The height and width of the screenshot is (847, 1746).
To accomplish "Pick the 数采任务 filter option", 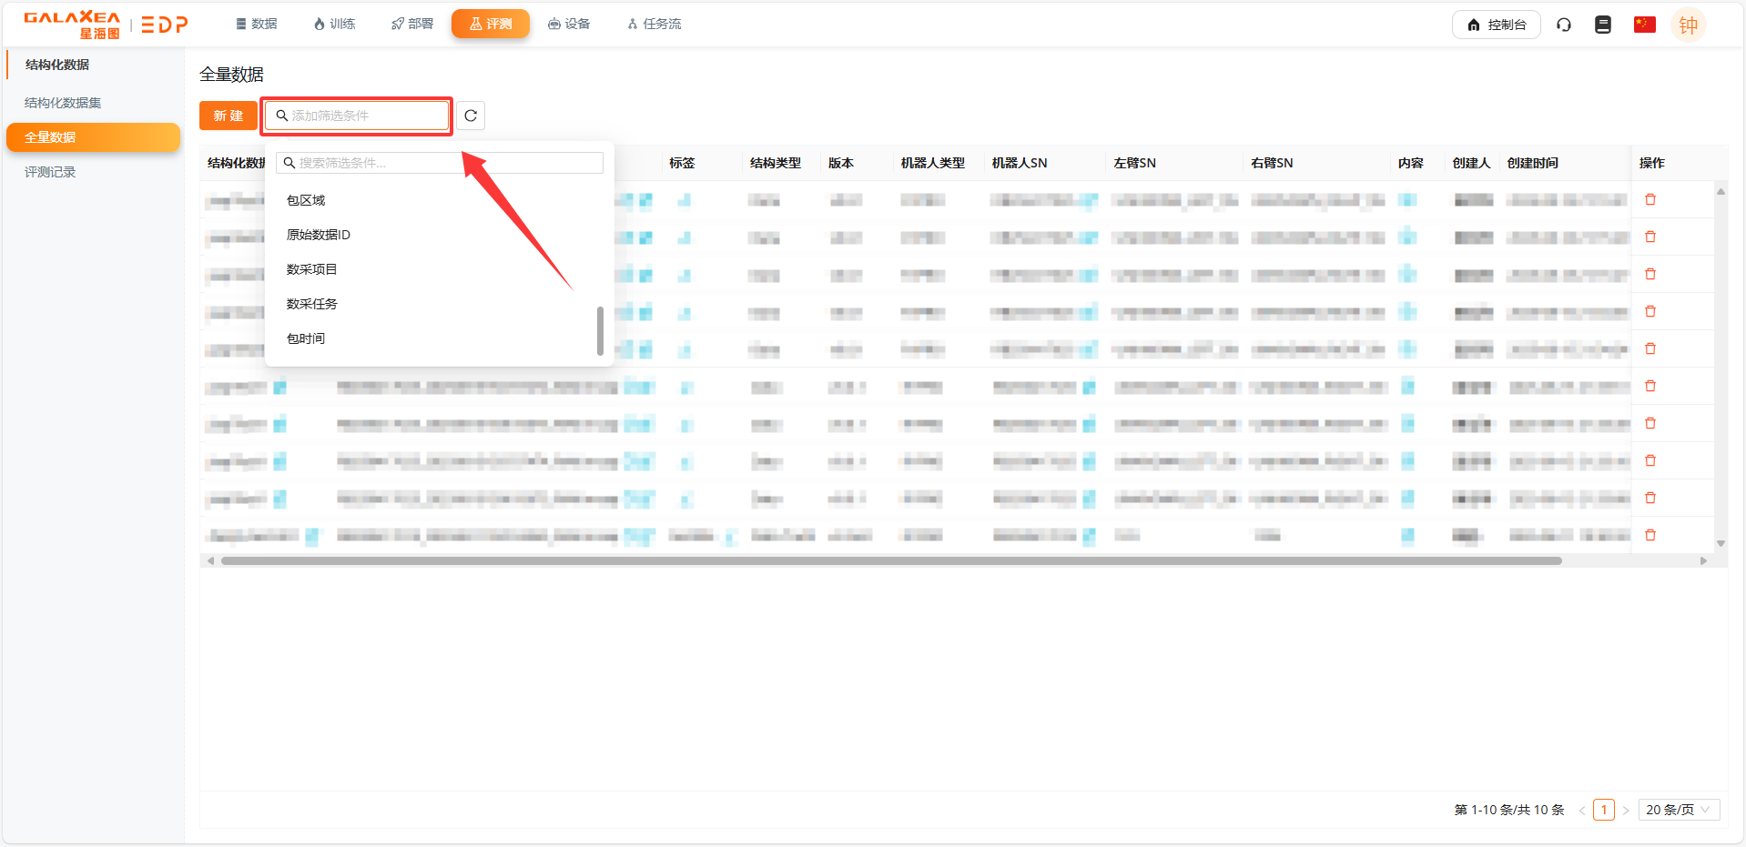I will tap(312, 304).
